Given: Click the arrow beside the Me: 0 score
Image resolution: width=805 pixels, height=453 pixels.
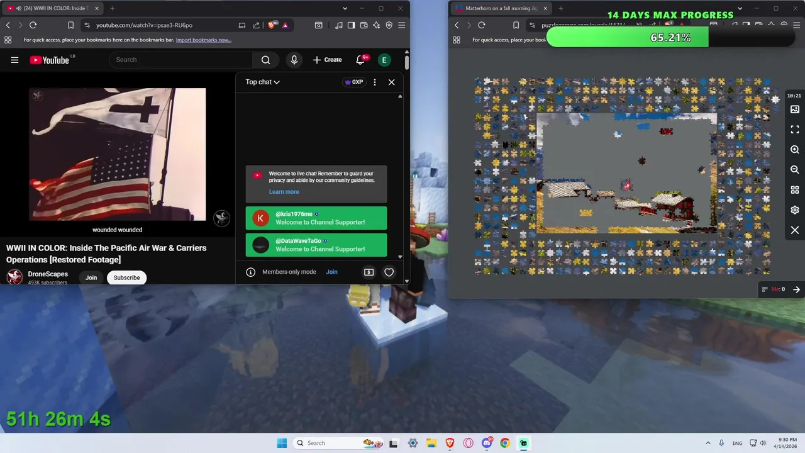Looking at the screenshot, I should click(796, 289).
